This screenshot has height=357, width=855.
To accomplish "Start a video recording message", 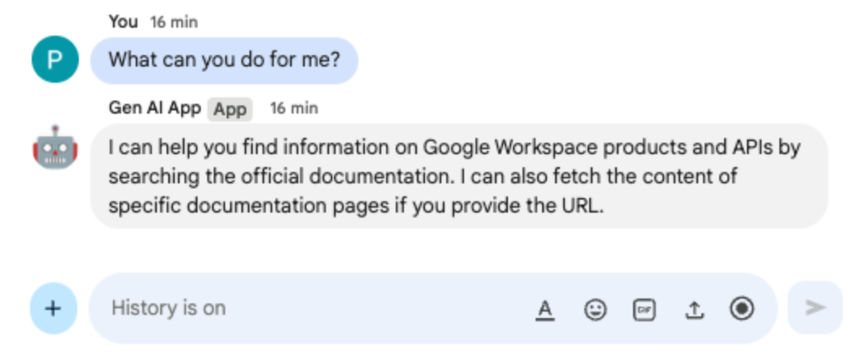I will coord(741,308).
